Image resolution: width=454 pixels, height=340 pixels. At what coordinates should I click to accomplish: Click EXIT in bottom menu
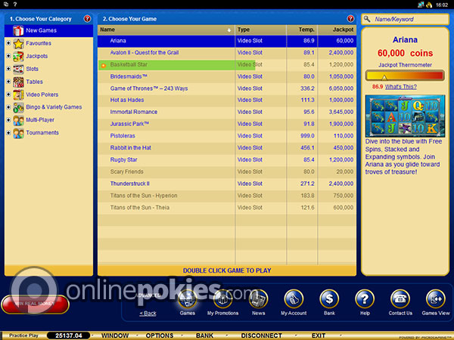click(319, 335)
